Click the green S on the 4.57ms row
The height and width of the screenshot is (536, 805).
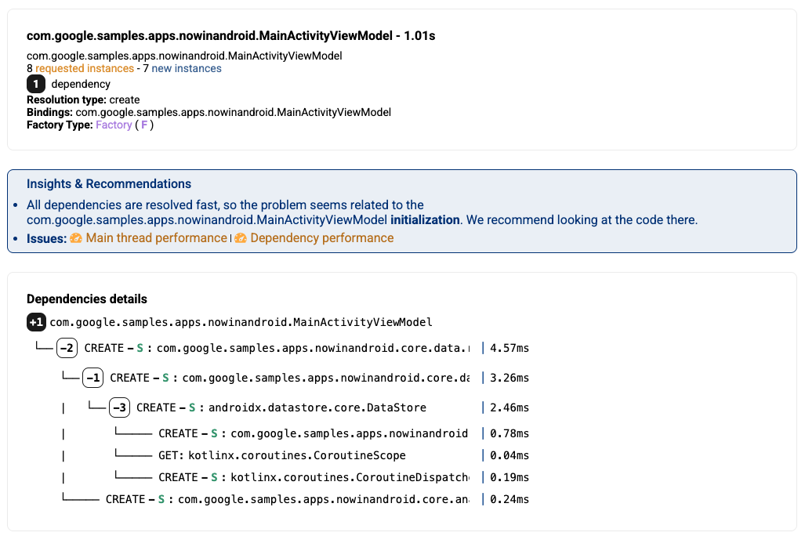pyautogui.click(x=140, y=348)
